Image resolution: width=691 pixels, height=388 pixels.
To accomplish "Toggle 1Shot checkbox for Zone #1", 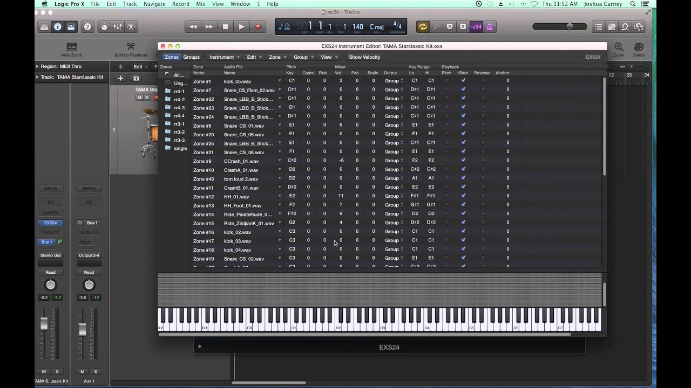I will [463, 81].
